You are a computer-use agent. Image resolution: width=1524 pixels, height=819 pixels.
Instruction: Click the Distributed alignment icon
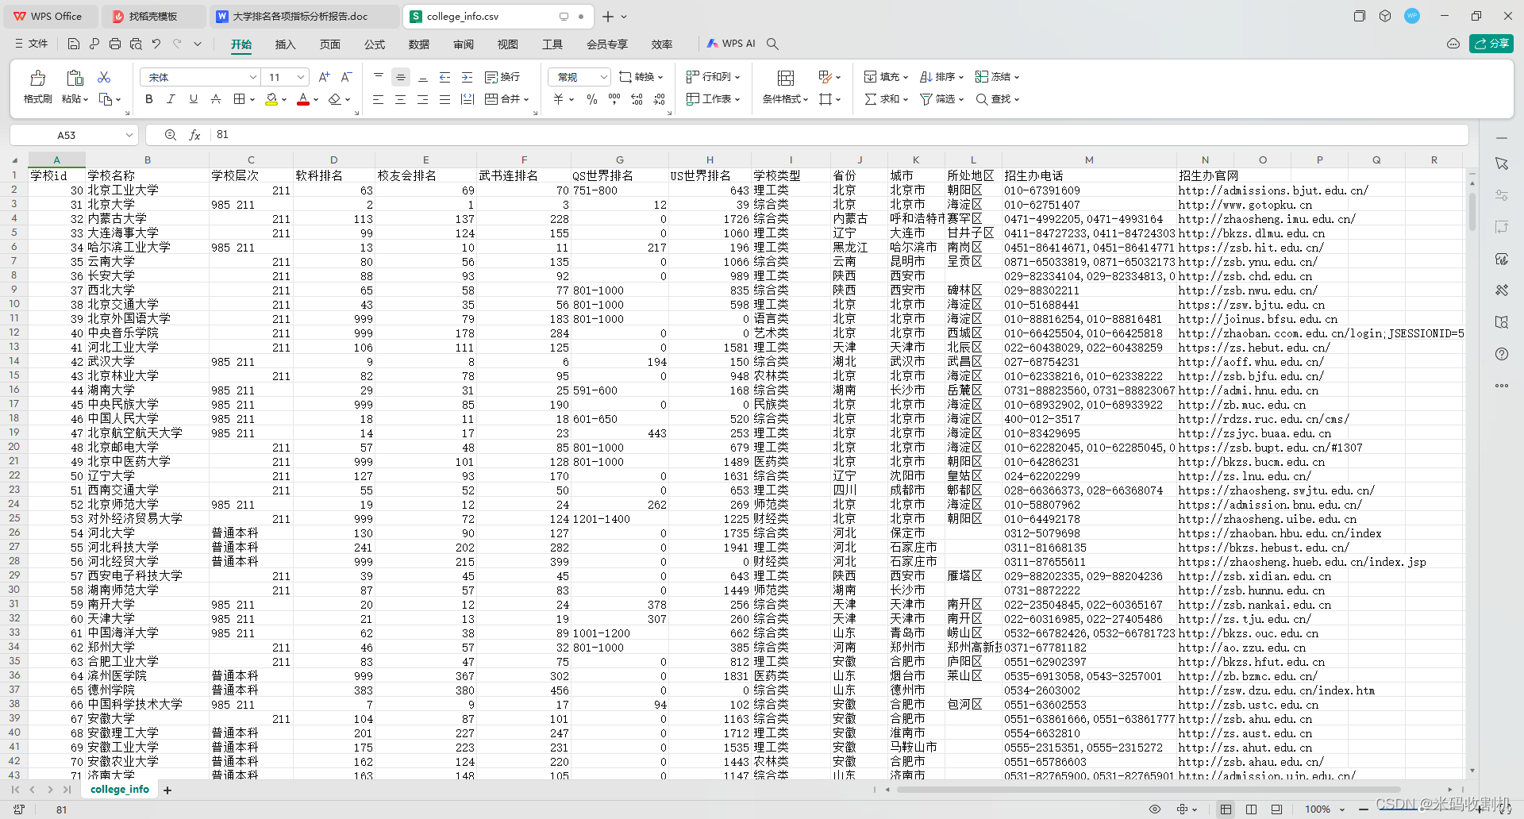(468, 99)
